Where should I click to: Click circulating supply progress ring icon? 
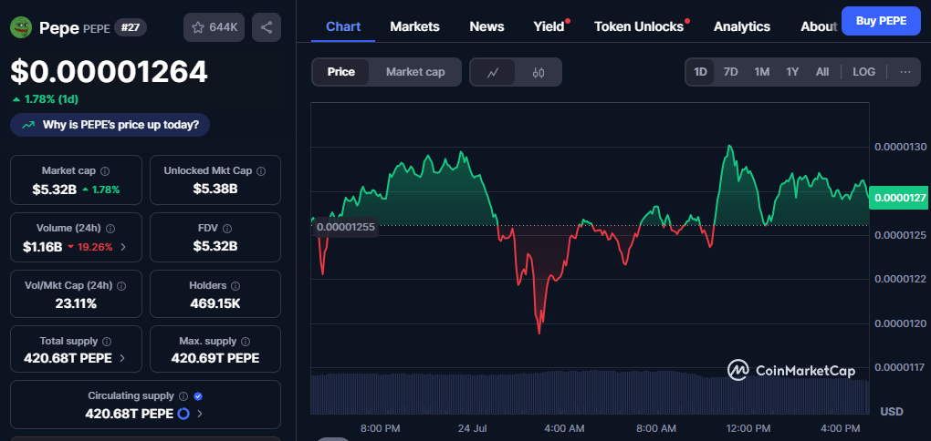(x=183, y=413)
